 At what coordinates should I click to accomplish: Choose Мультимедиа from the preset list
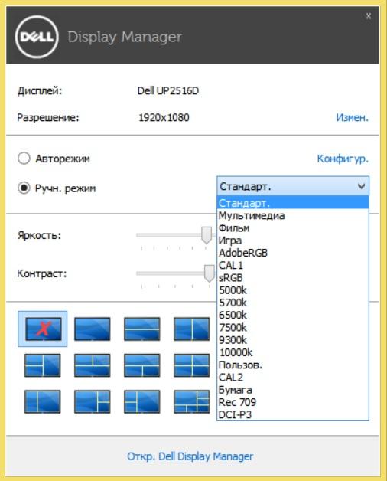pos(293,215)
